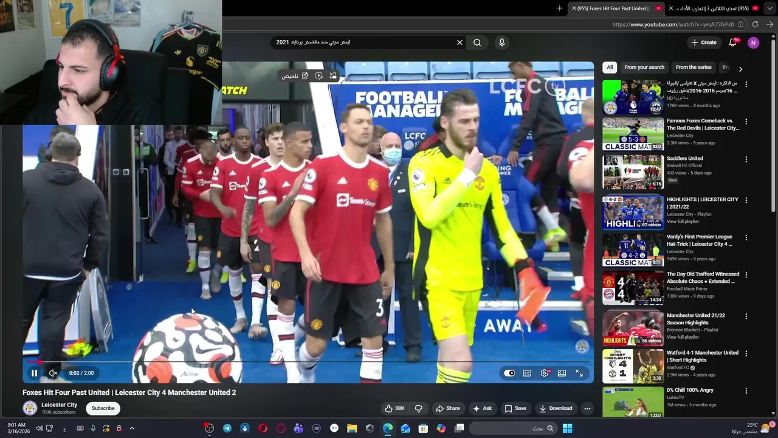The image size is (778, 438).
Task: Select the All filter chip
Action: (610, 68)
